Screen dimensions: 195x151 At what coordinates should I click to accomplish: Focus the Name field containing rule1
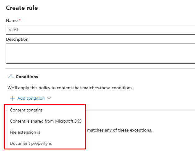click(99, 30)
